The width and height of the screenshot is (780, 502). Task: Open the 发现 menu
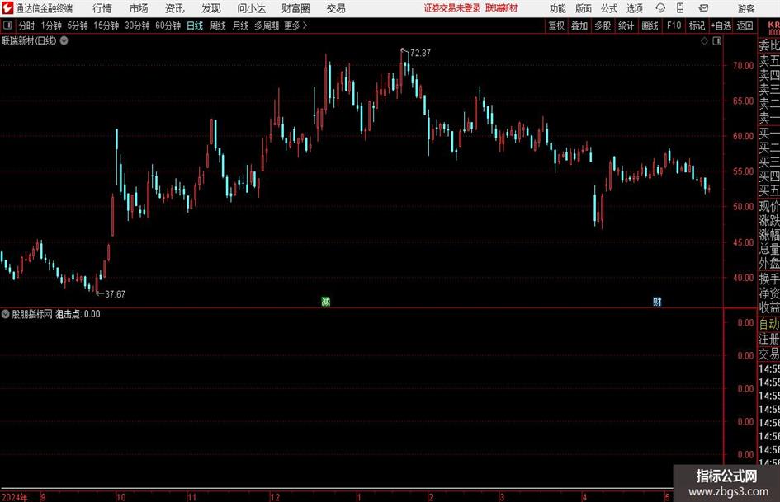[211, 8]
